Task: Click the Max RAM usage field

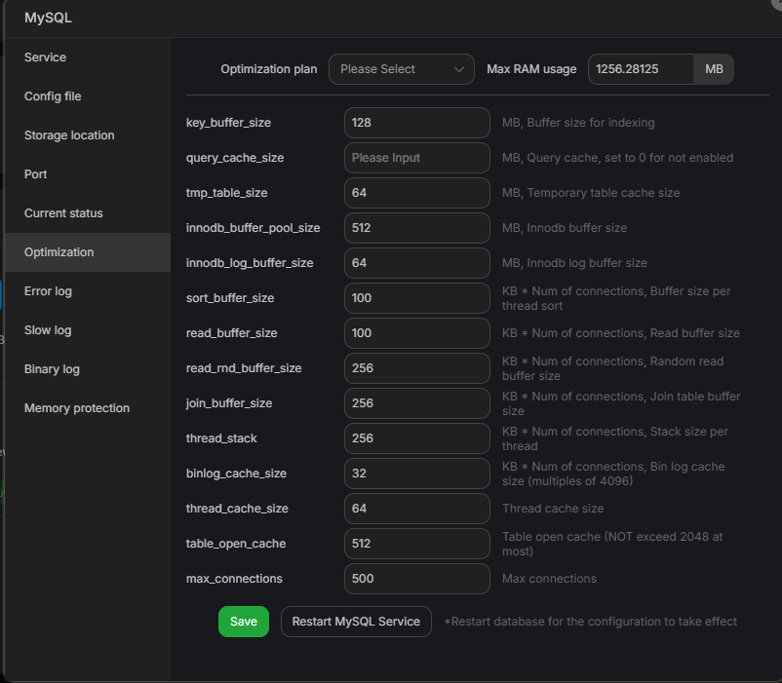Action: click(x=640, y=69)
